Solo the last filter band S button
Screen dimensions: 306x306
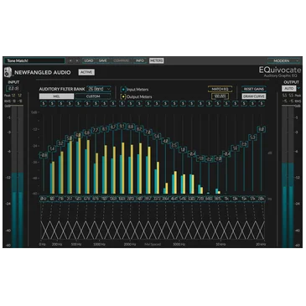point(262,104)
